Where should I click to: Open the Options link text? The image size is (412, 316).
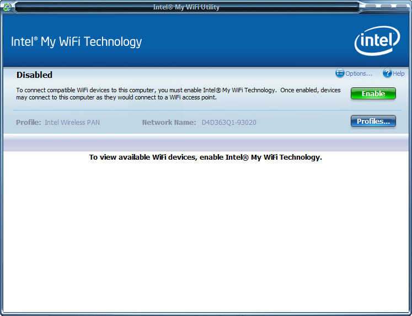[359, 73]
